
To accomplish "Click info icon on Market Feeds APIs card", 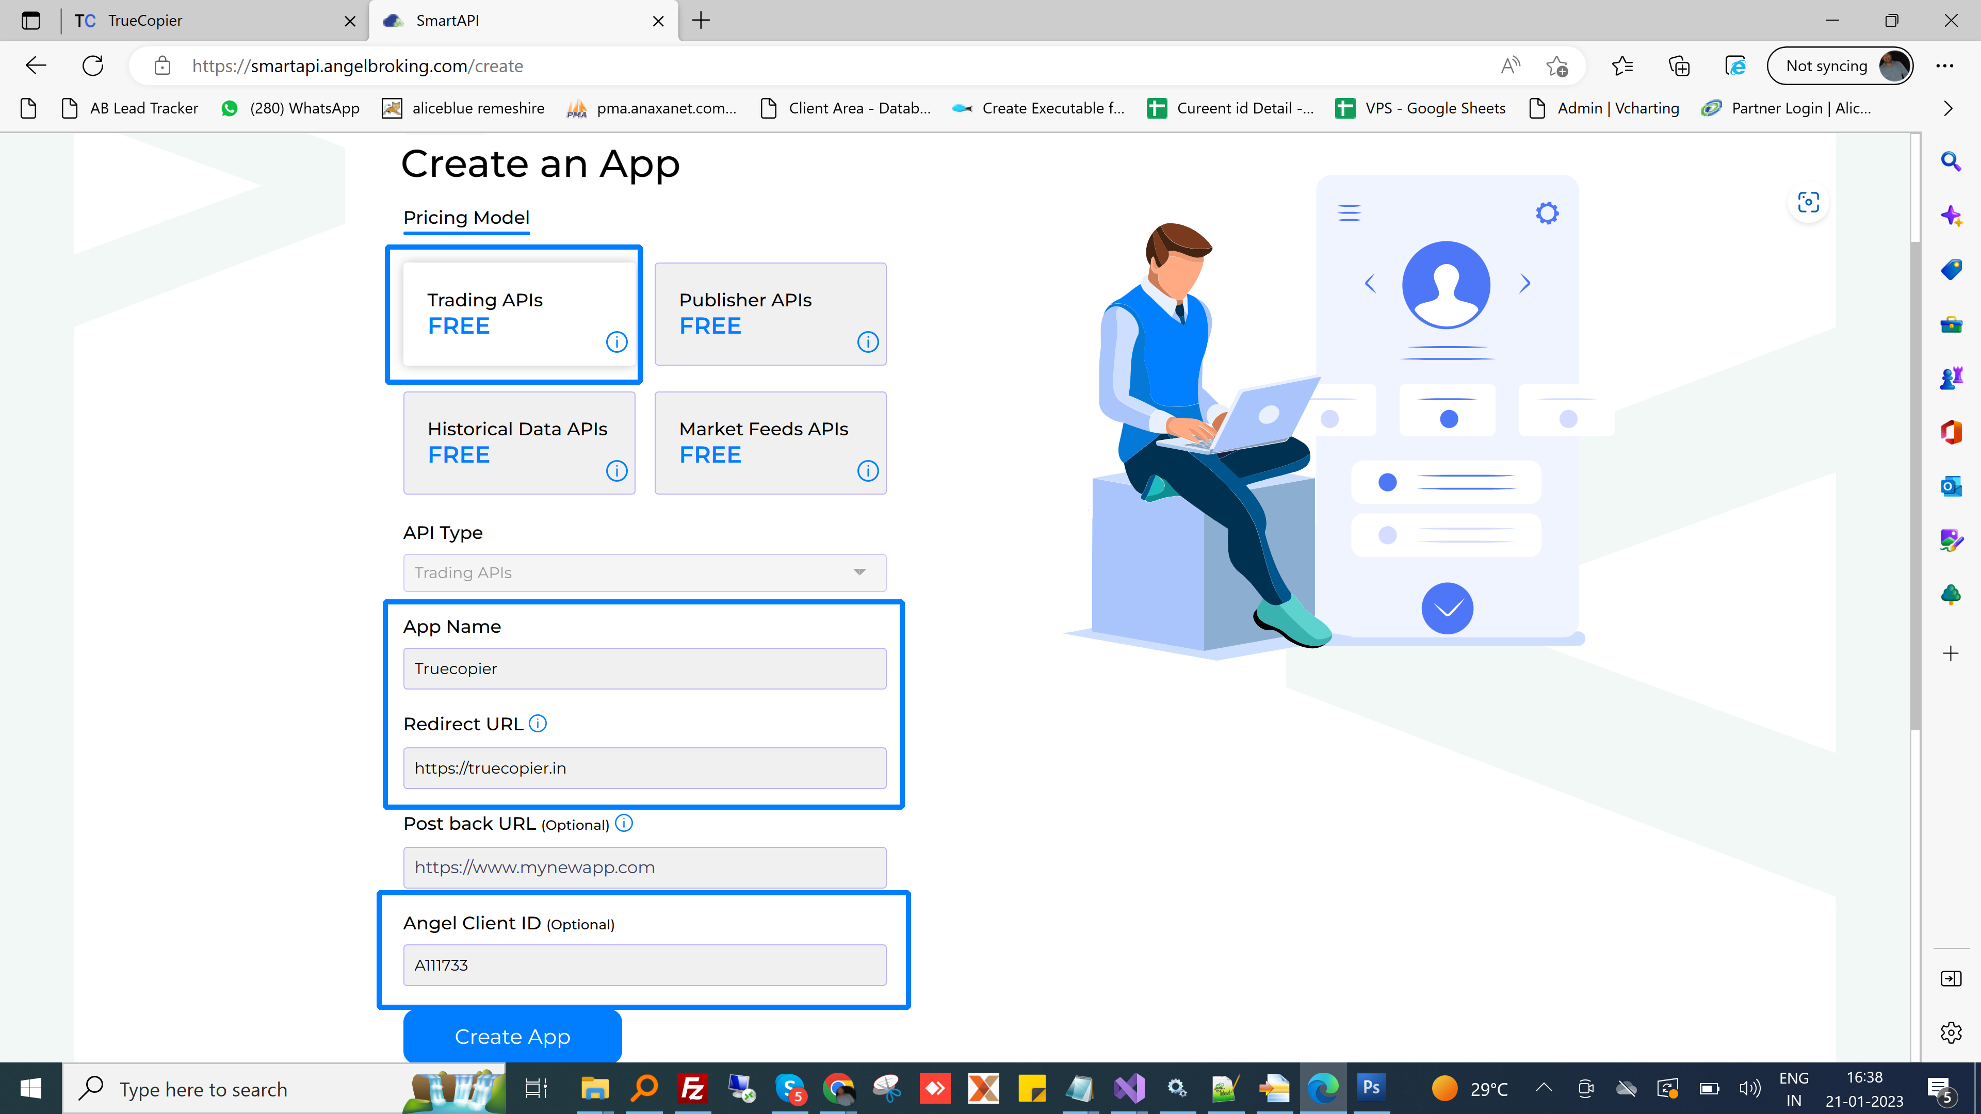I will (867, 470).
